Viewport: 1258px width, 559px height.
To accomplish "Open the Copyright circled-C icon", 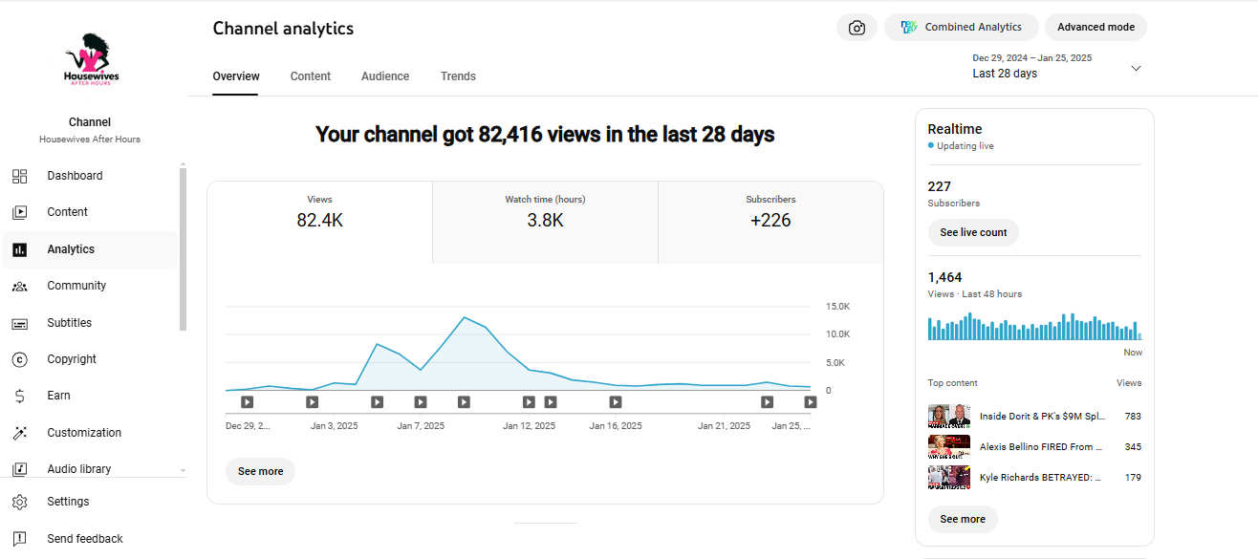I will point(19,359).
